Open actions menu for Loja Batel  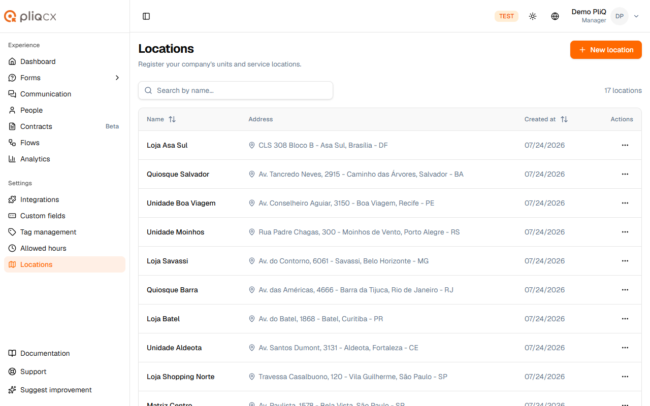(625, 319)
